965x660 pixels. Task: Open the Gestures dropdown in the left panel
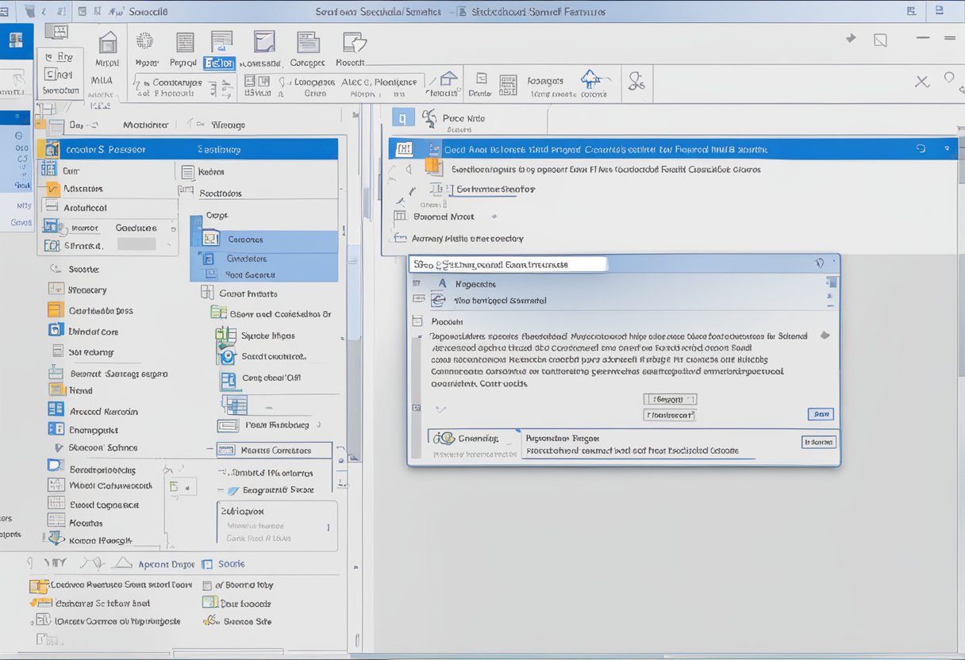[x=174, y=229]
